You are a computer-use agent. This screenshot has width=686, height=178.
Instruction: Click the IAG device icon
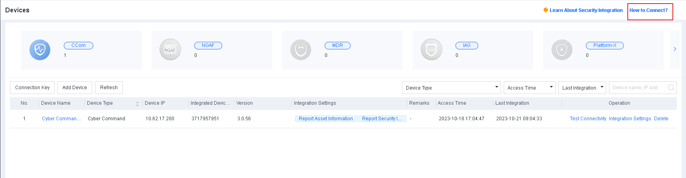[x=431, y=50]
